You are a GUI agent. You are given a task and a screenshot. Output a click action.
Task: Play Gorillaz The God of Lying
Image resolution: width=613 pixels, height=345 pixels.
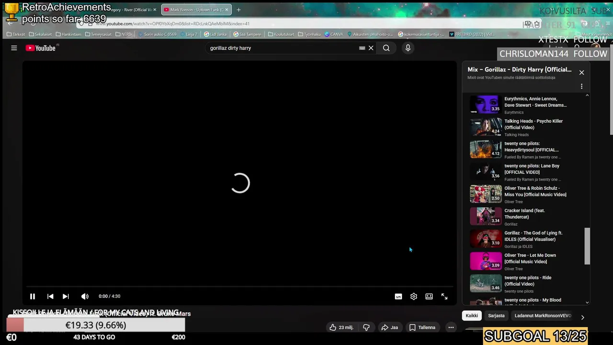click(x=533, y=236)
